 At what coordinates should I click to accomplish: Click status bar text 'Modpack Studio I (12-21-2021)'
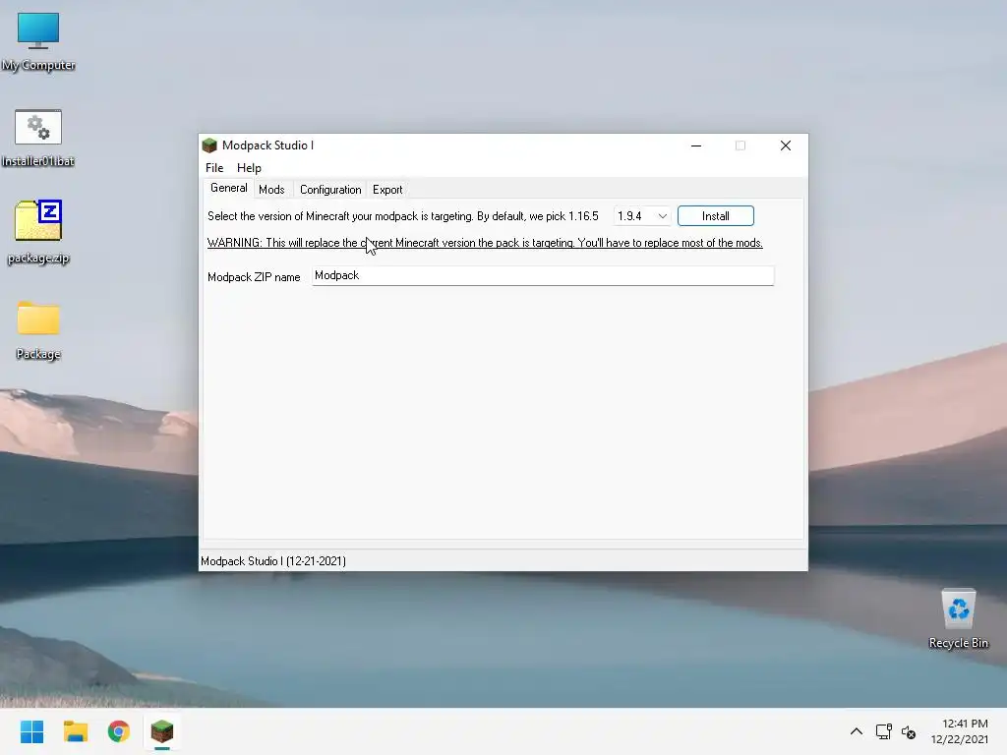[273, 561]
